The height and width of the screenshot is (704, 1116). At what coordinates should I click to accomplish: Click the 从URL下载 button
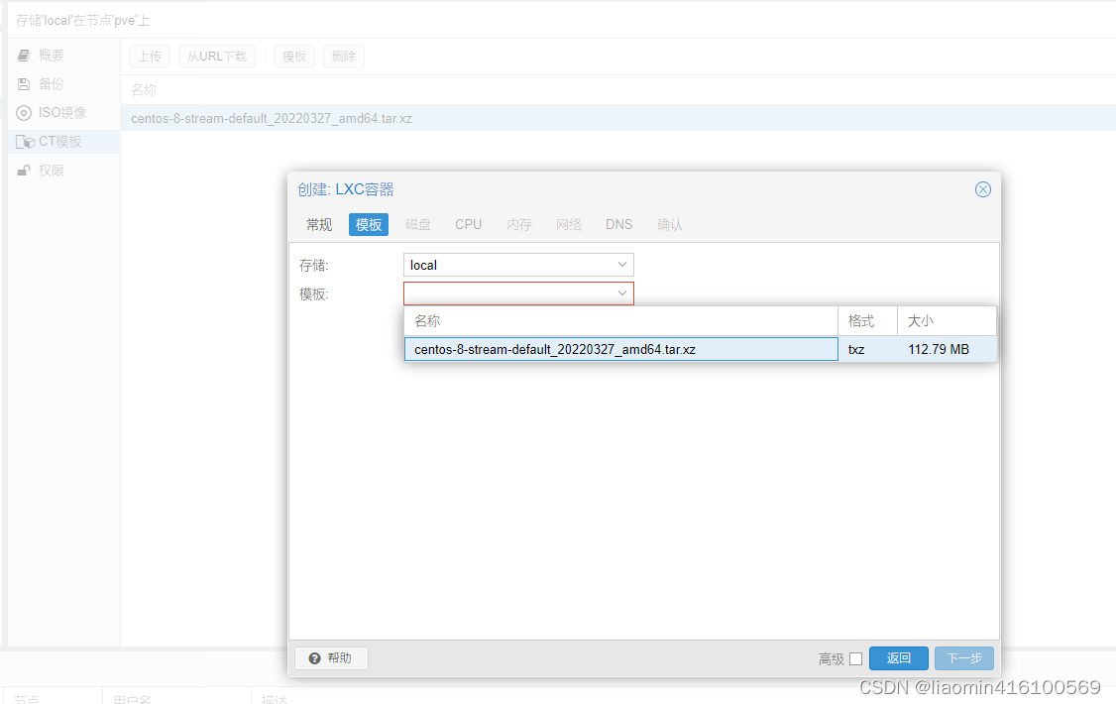click(216, 57)
